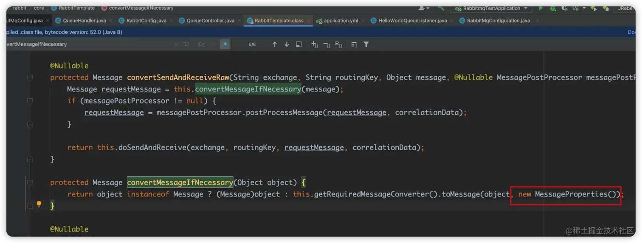Build project using the hammer icon

442,8
